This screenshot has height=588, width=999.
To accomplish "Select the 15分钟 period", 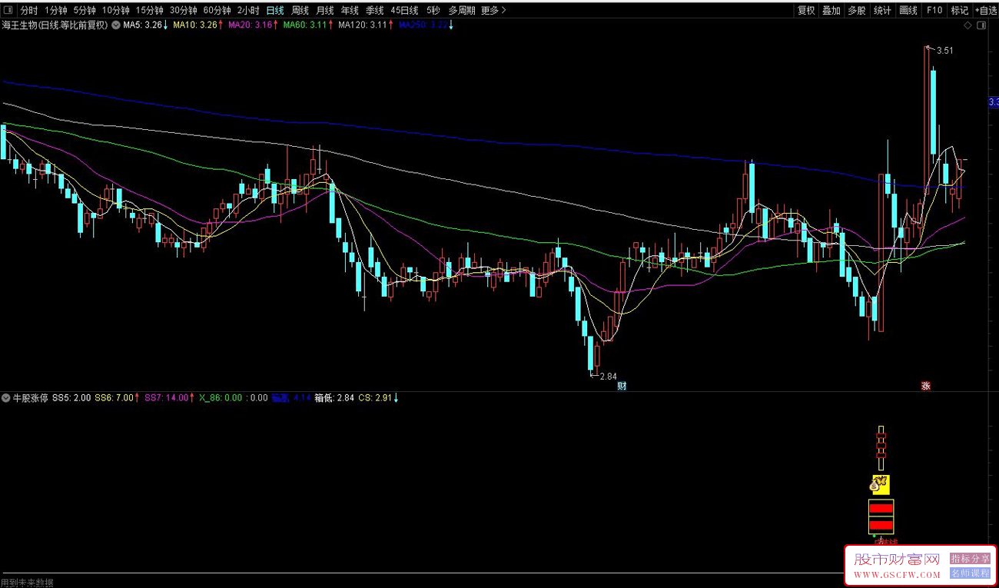I will [150, 11].
